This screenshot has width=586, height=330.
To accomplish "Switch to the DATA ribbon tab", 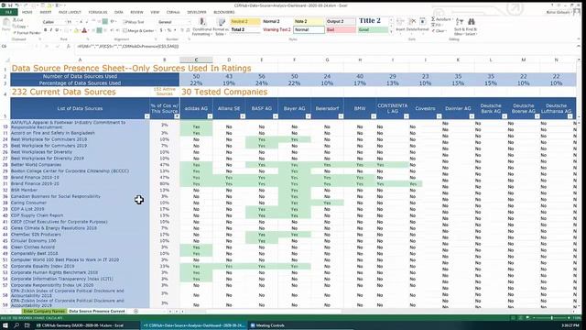I will coord(119,12).
